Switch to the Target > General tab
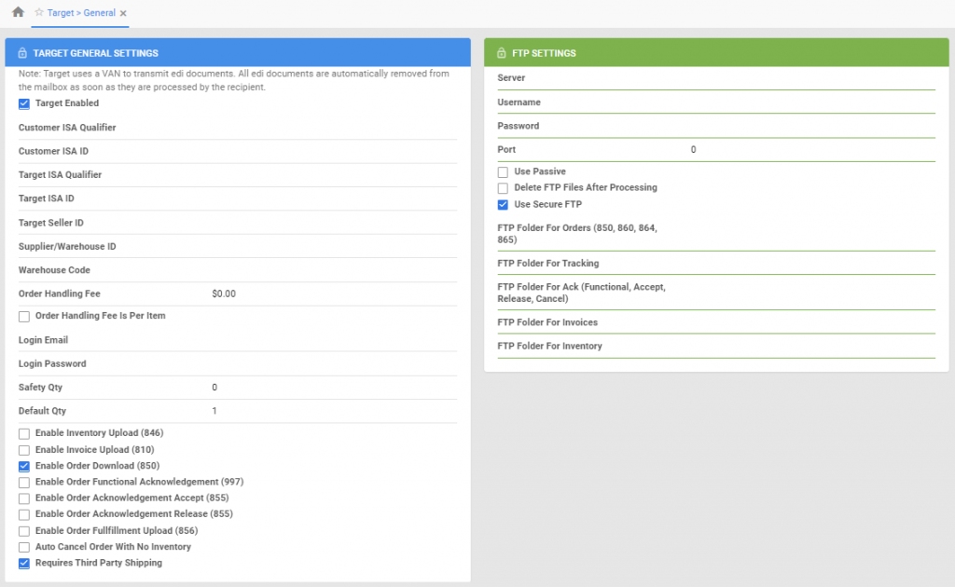 pyautogui.click(x=79, y=13)
